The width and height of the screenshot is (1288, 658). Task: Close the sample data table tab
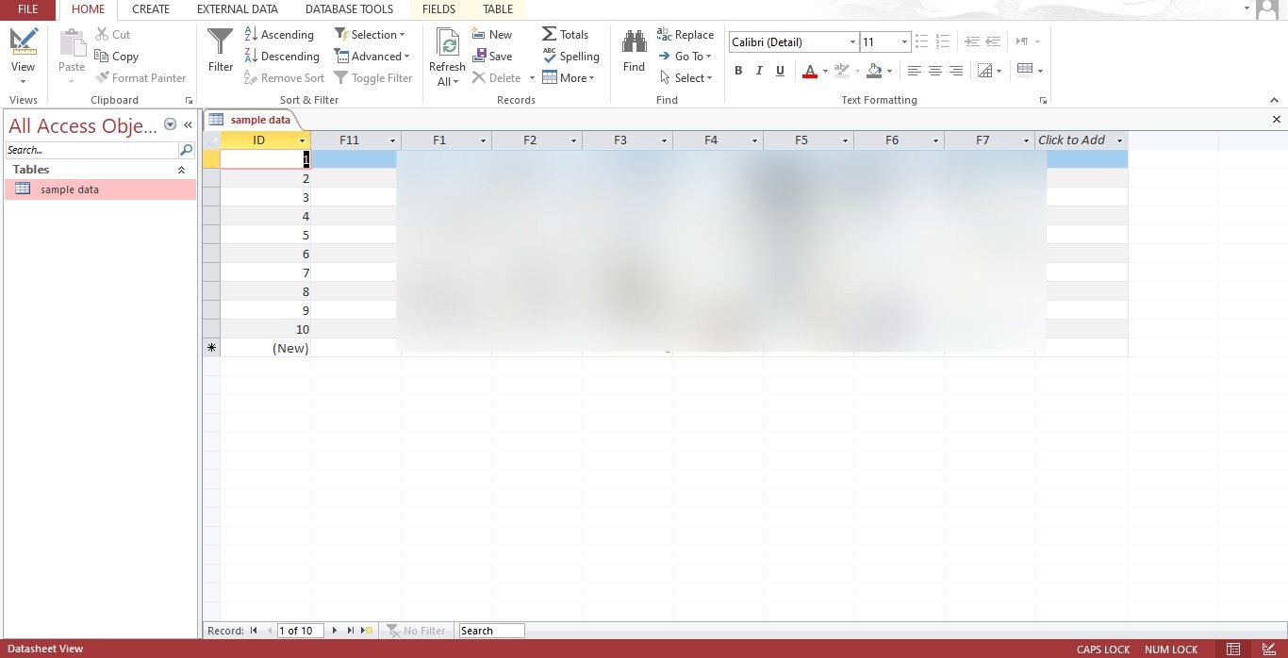point(1277,120)
